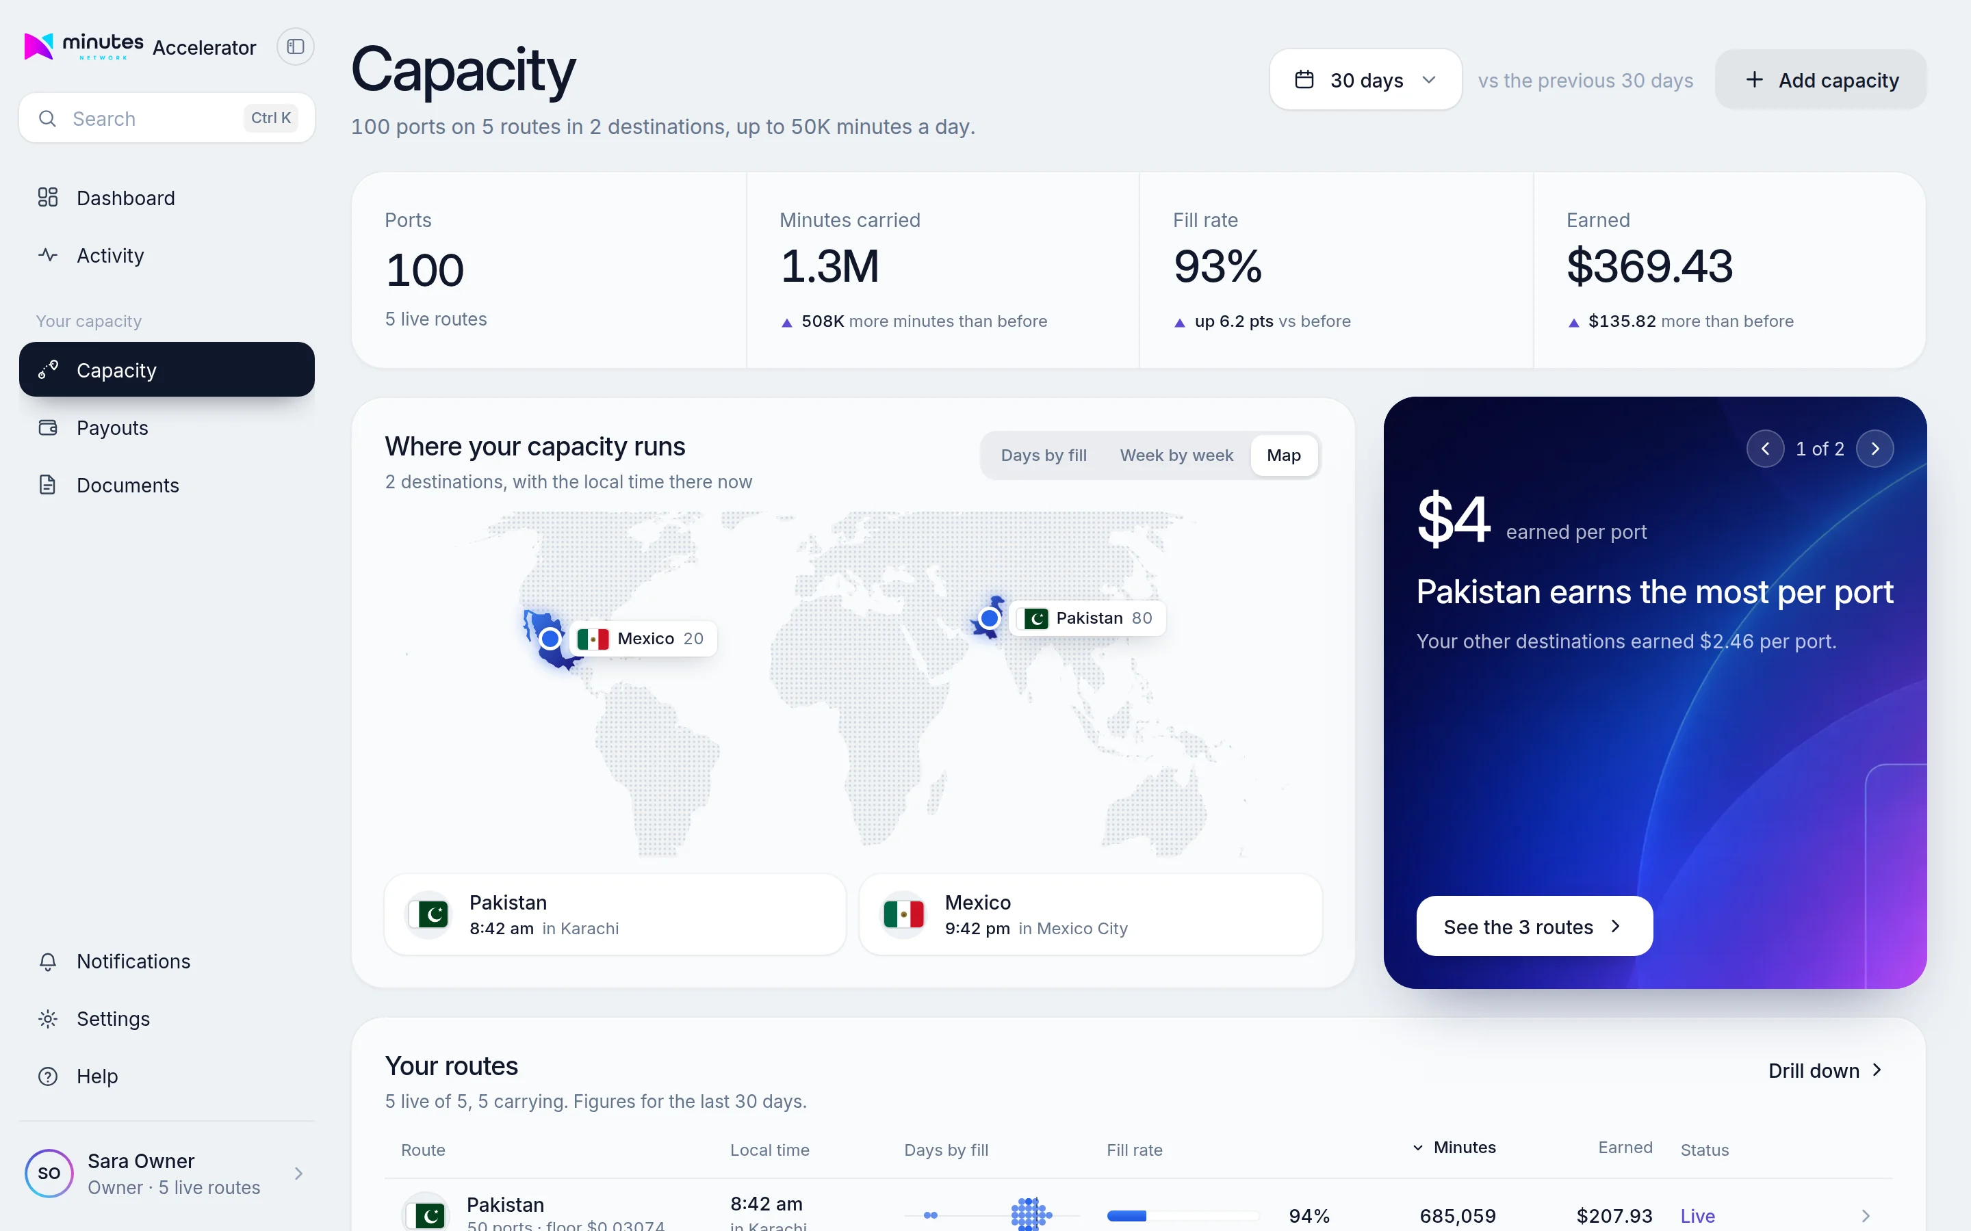Click the Payouts wallet icon
The width and height of the screenshot is (1971, 1231).
48,427
